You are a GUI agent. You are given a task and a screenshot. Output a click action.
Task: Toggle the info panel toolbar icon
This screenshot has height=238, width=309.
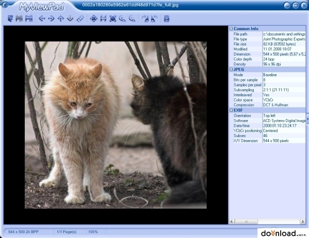tap(167, 19)
